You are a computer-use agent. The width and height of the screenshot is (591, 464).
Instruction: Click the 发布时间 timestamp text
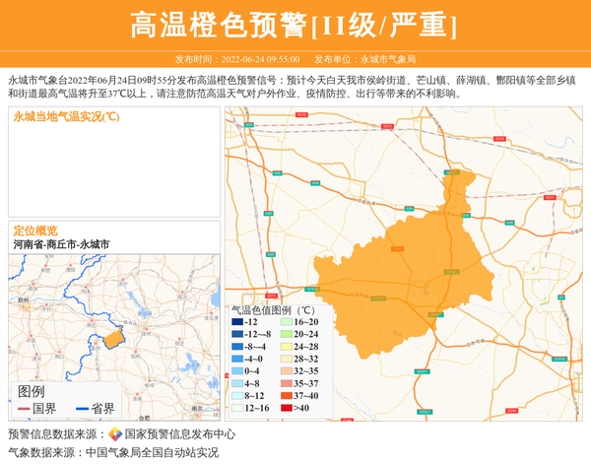(x=237, y=59)
